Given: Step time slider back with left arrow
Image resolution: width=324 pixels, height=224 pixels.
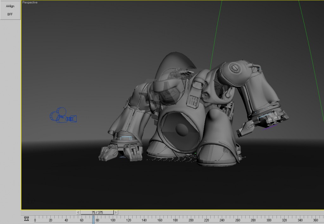Looking at the screenshot, I should coord(78,212).
